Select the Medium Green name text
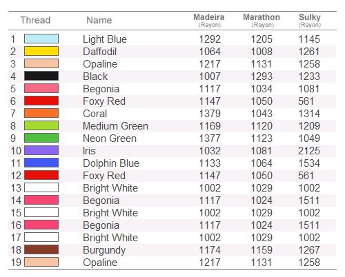345x277 pixels. (115, 126)
